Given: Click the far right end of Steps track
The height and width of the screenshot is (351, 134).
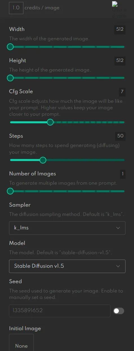Looking at the screenshot, I should (123, 160).
